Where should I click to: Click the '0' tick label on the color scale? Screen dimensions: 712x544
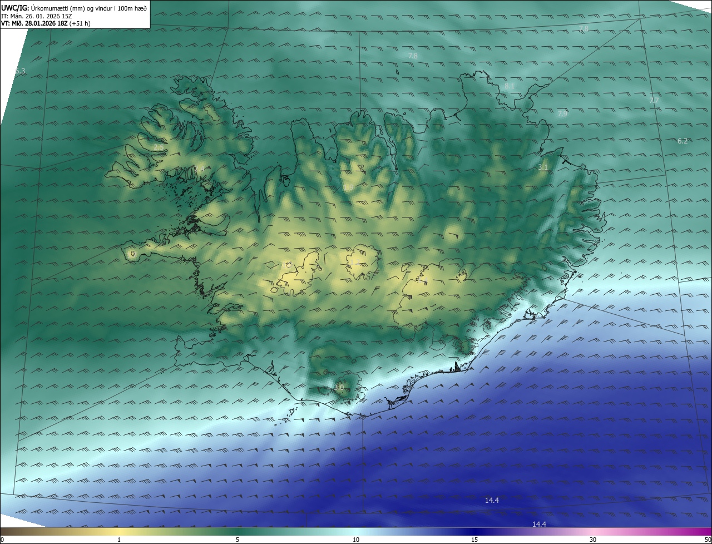(x=2, y=540)
